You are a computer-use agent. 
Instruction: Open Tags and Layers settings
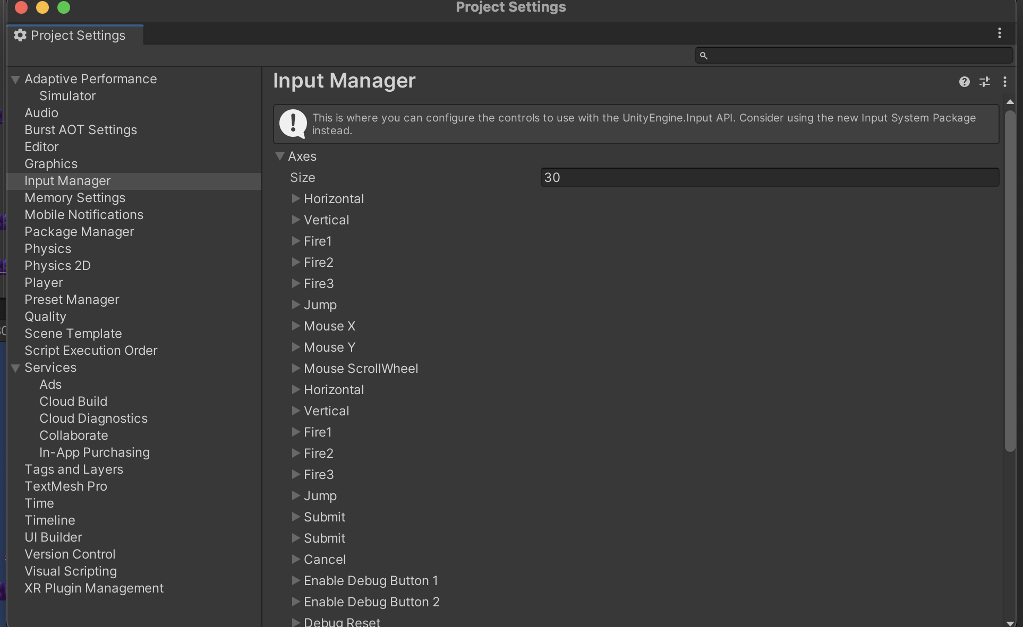coord(73,469)
